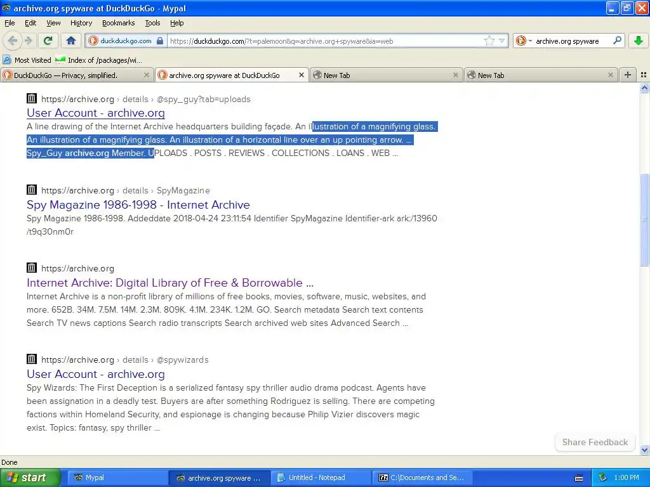Open the list all tabs button
This screenshot has width=650, height=487.
(644, 75)
